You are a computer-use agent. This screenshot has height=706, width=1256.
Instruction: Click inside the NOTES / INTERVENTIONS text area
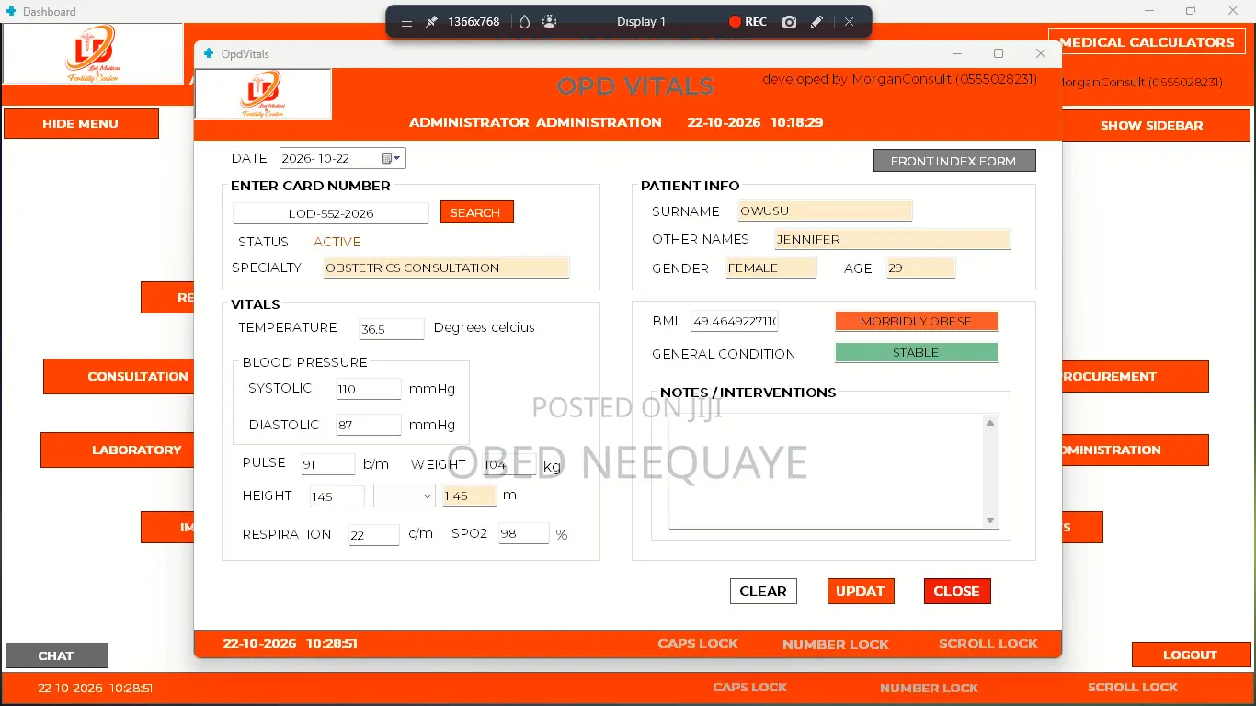[x=826, y=471]
